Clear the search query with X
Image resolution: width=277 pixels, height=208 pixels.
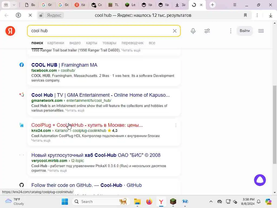tap(174, 31)
